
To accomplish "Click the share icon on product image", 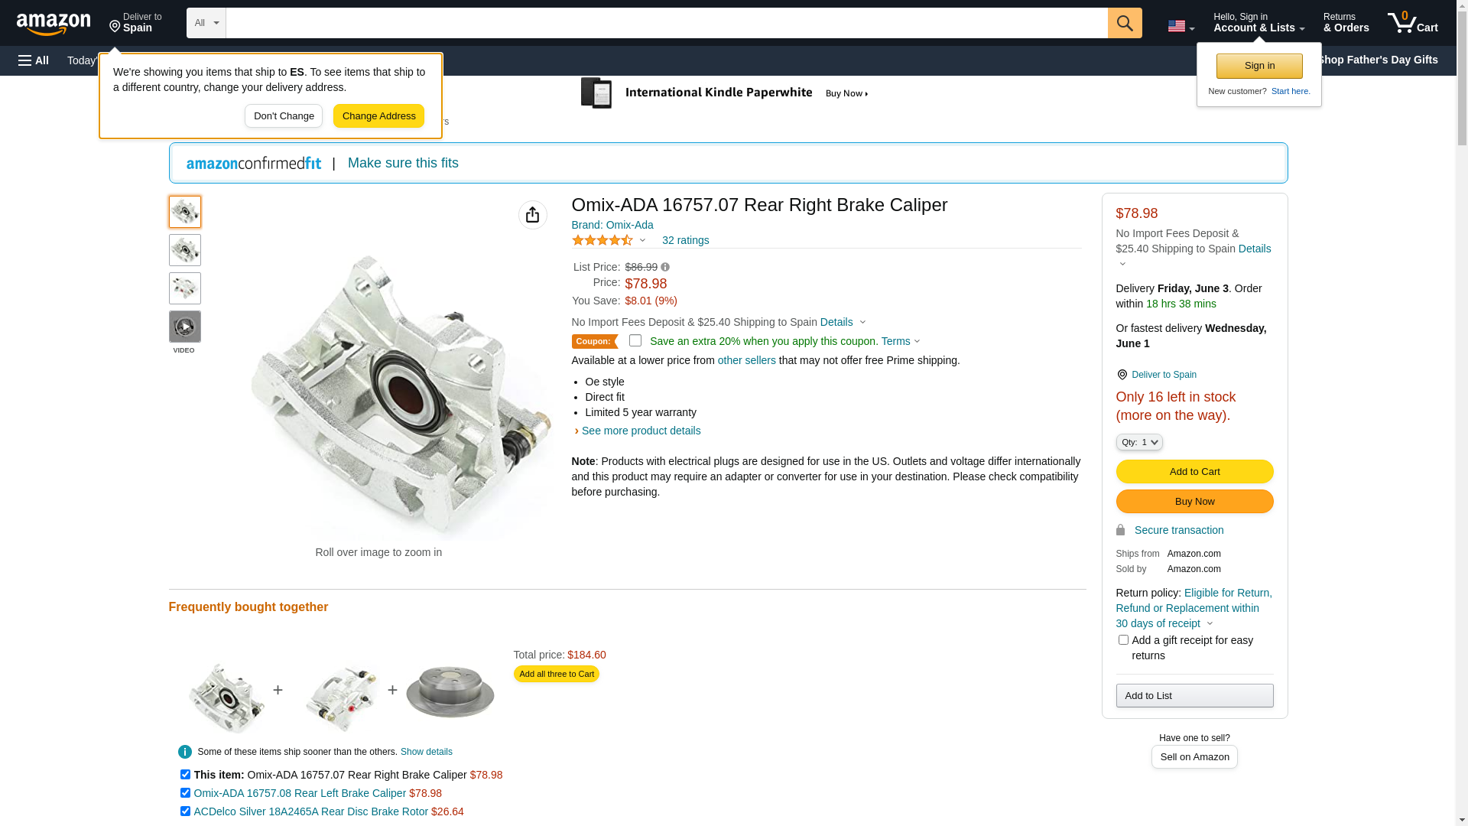I will pyautogui.click(x=532, y=215).
